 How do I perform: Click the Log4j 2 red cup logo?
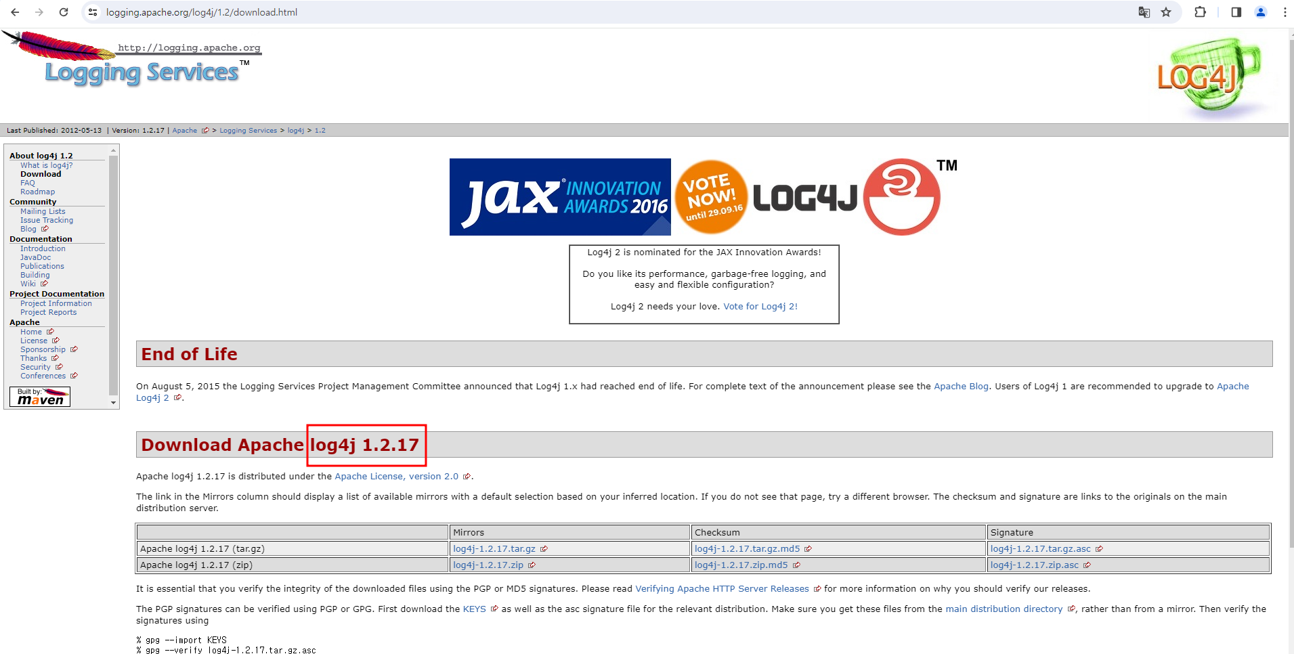(x=901, y=197)
